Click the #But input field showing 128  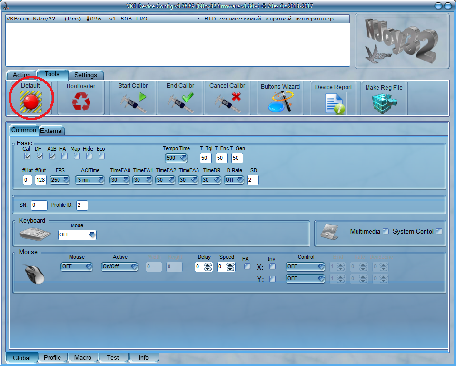[x=41, y=180]
